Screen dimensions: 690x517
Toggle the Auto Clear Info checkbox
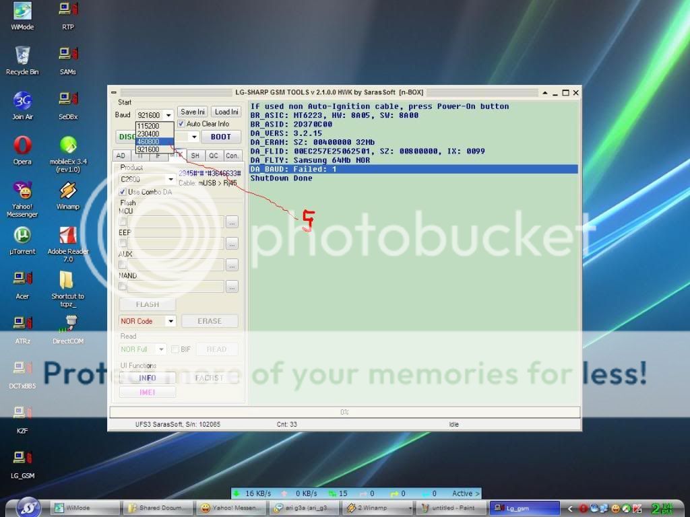181,124
